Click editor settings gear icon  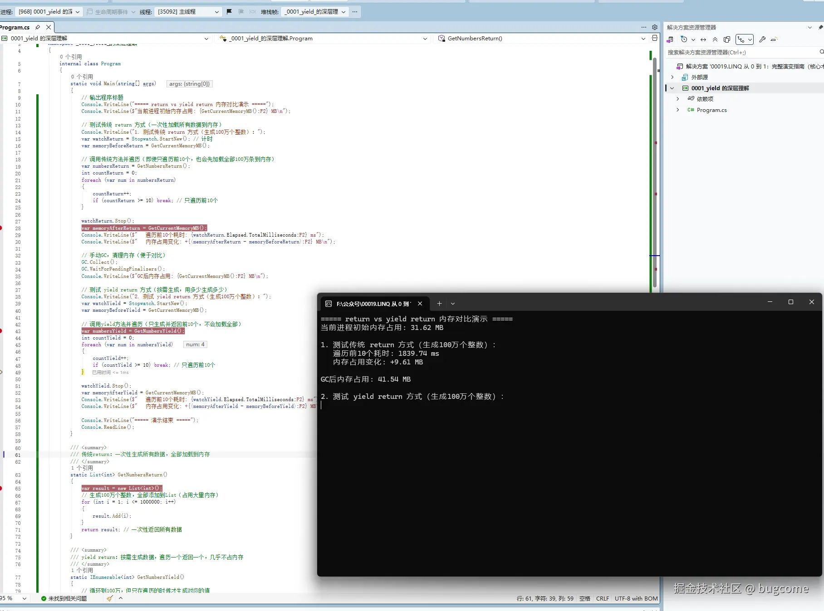tap(655, 27)
